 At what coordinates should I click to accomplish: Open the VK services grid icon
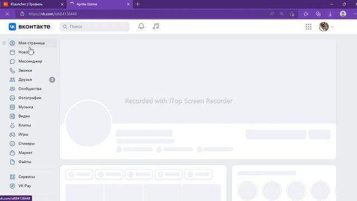(x=308, y=27)
